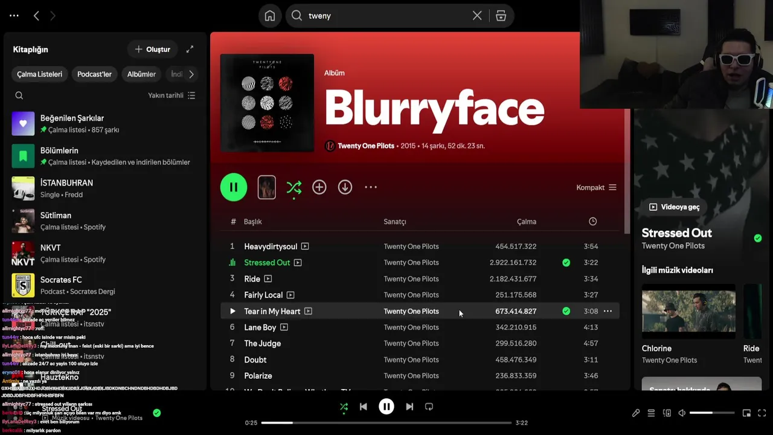Open the Sütliman playlist
Viewport: 773px width, 435px height.
(104, 221)
